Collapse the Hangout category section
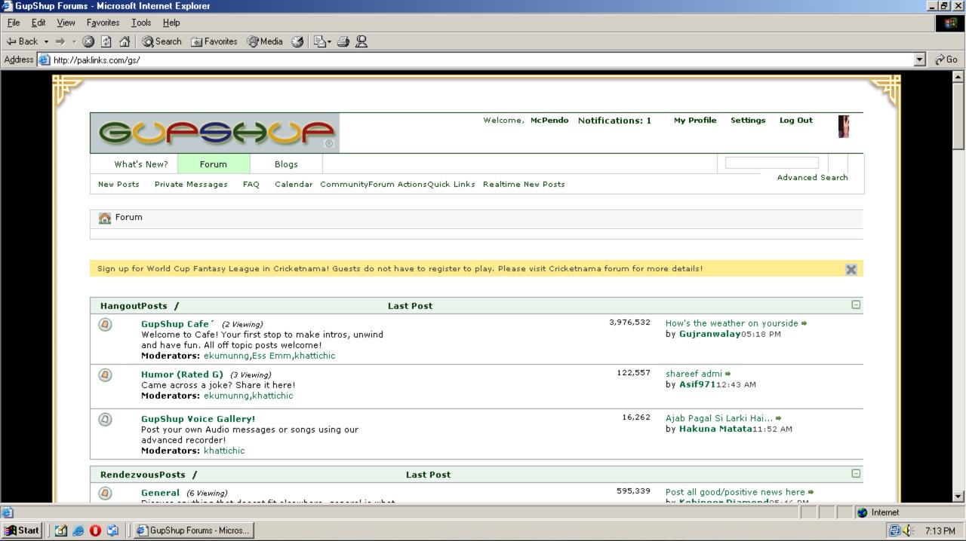This screenshot has height=541, width=966. click(856, 305)
